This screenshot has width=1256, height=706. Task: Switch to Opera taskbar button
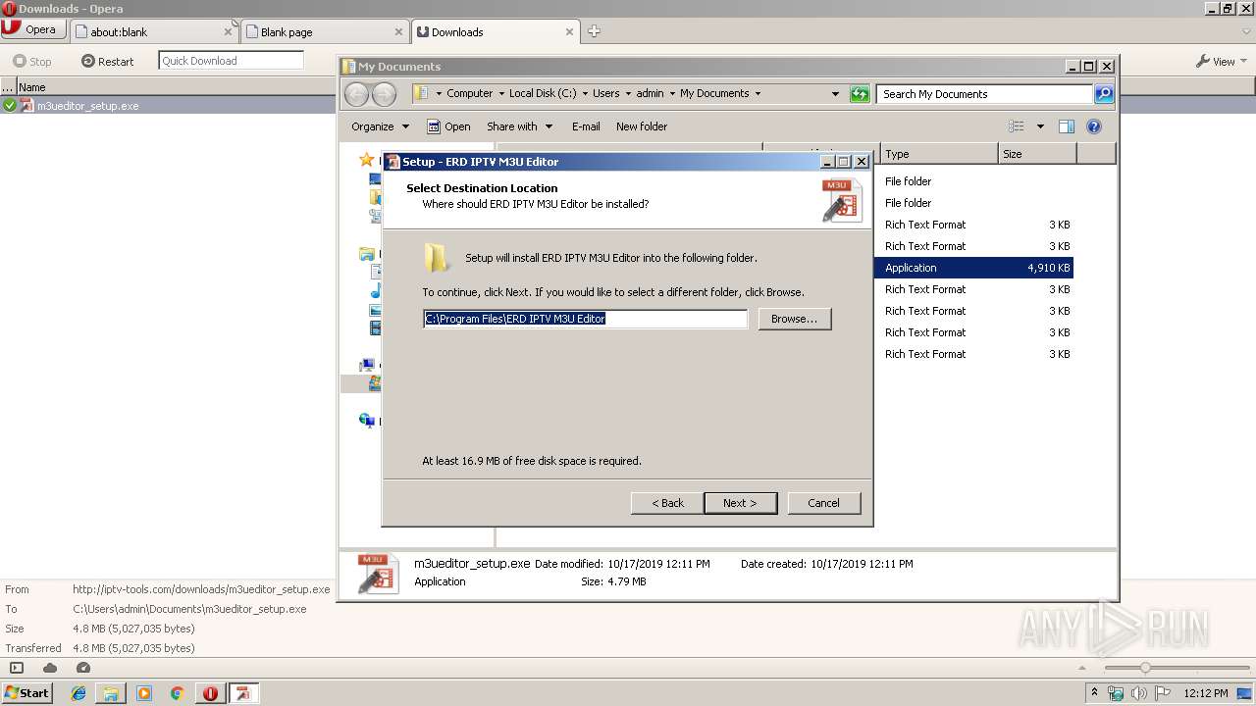pos(210,693)
